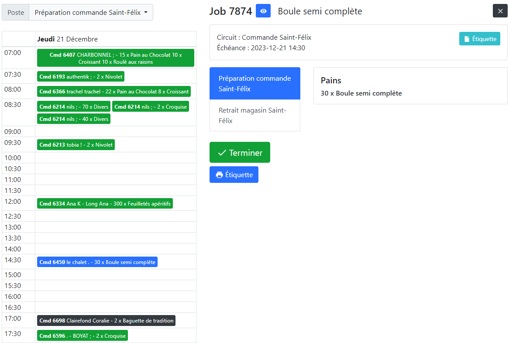Open order Cmd 6407 CHARBONNEL

pyautogui.click(x=115, y=58)
